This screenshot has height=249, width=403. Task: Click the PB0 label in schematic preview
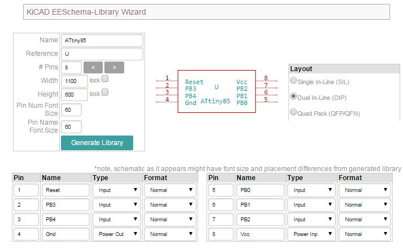coord(242,103)
